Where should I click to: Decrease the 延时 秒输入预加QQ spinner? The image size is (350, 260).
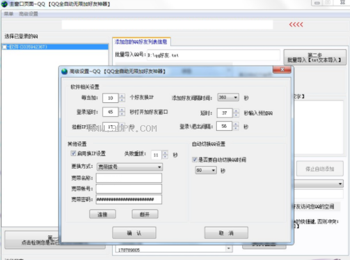[x=236, y=115]
